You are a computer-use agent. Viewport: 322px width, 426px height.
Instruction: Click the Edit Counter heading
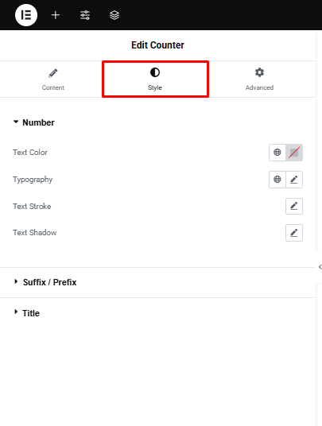coord(157,45)
